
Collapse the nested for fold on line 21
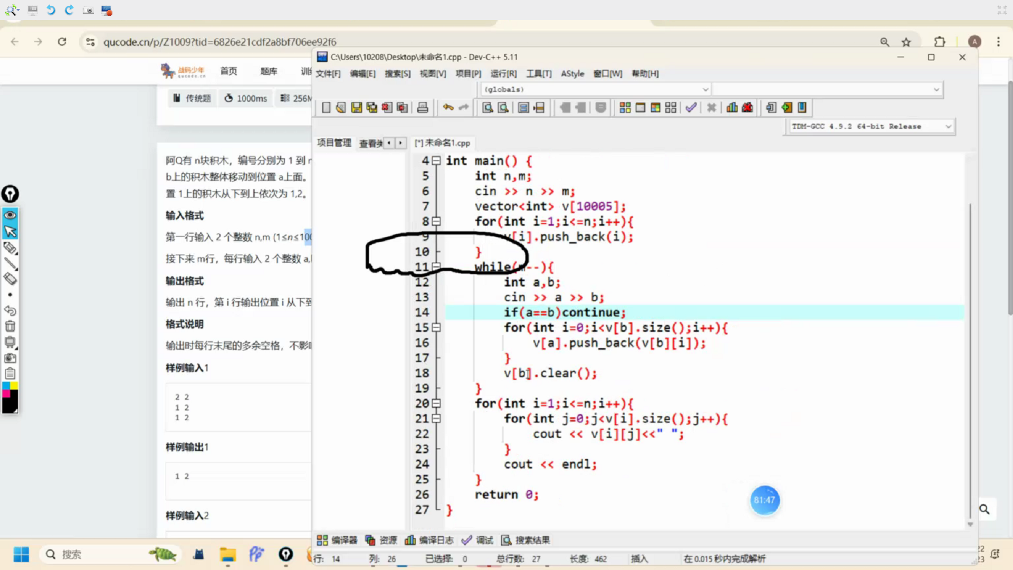point(436,419)
